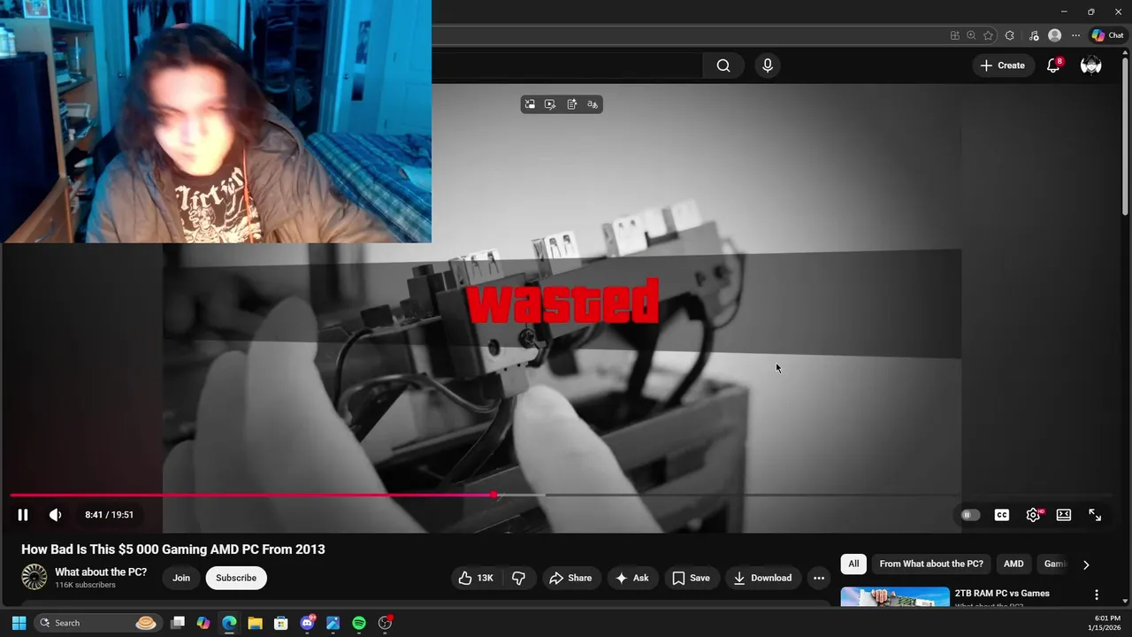This screenshot has height=637, width=1132.
Task: Open Edge media control icon
Action: point(1034,35)
